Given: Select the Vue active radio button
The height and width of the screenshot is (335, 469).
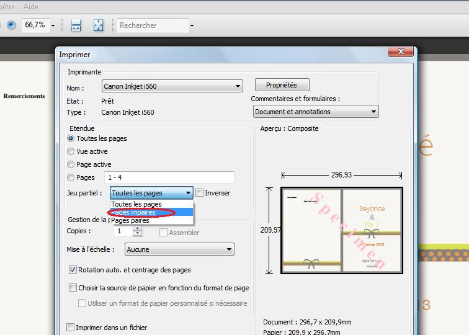Looking at the screenshot, I should [71, 151].
